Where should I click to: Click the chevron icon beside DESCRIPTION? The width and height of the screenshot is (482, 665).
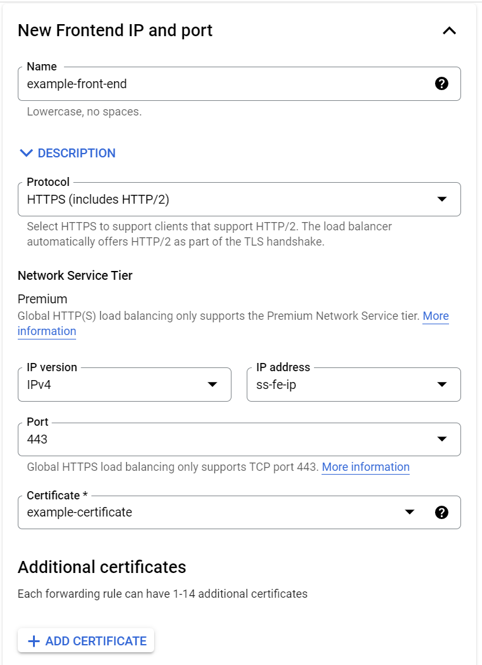pyautogui.click(x=26, y=153)
